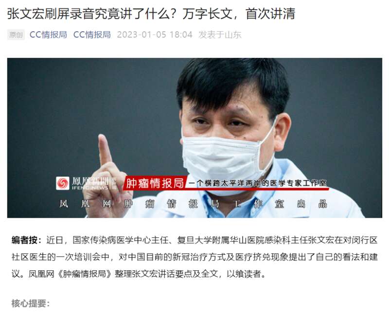Click the raised index finger in photo

pyautogui.click(x=105, y=149)
